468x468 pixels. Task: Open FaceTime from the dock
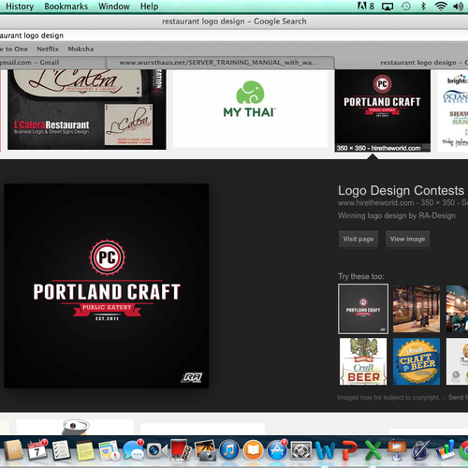[156, 450]
